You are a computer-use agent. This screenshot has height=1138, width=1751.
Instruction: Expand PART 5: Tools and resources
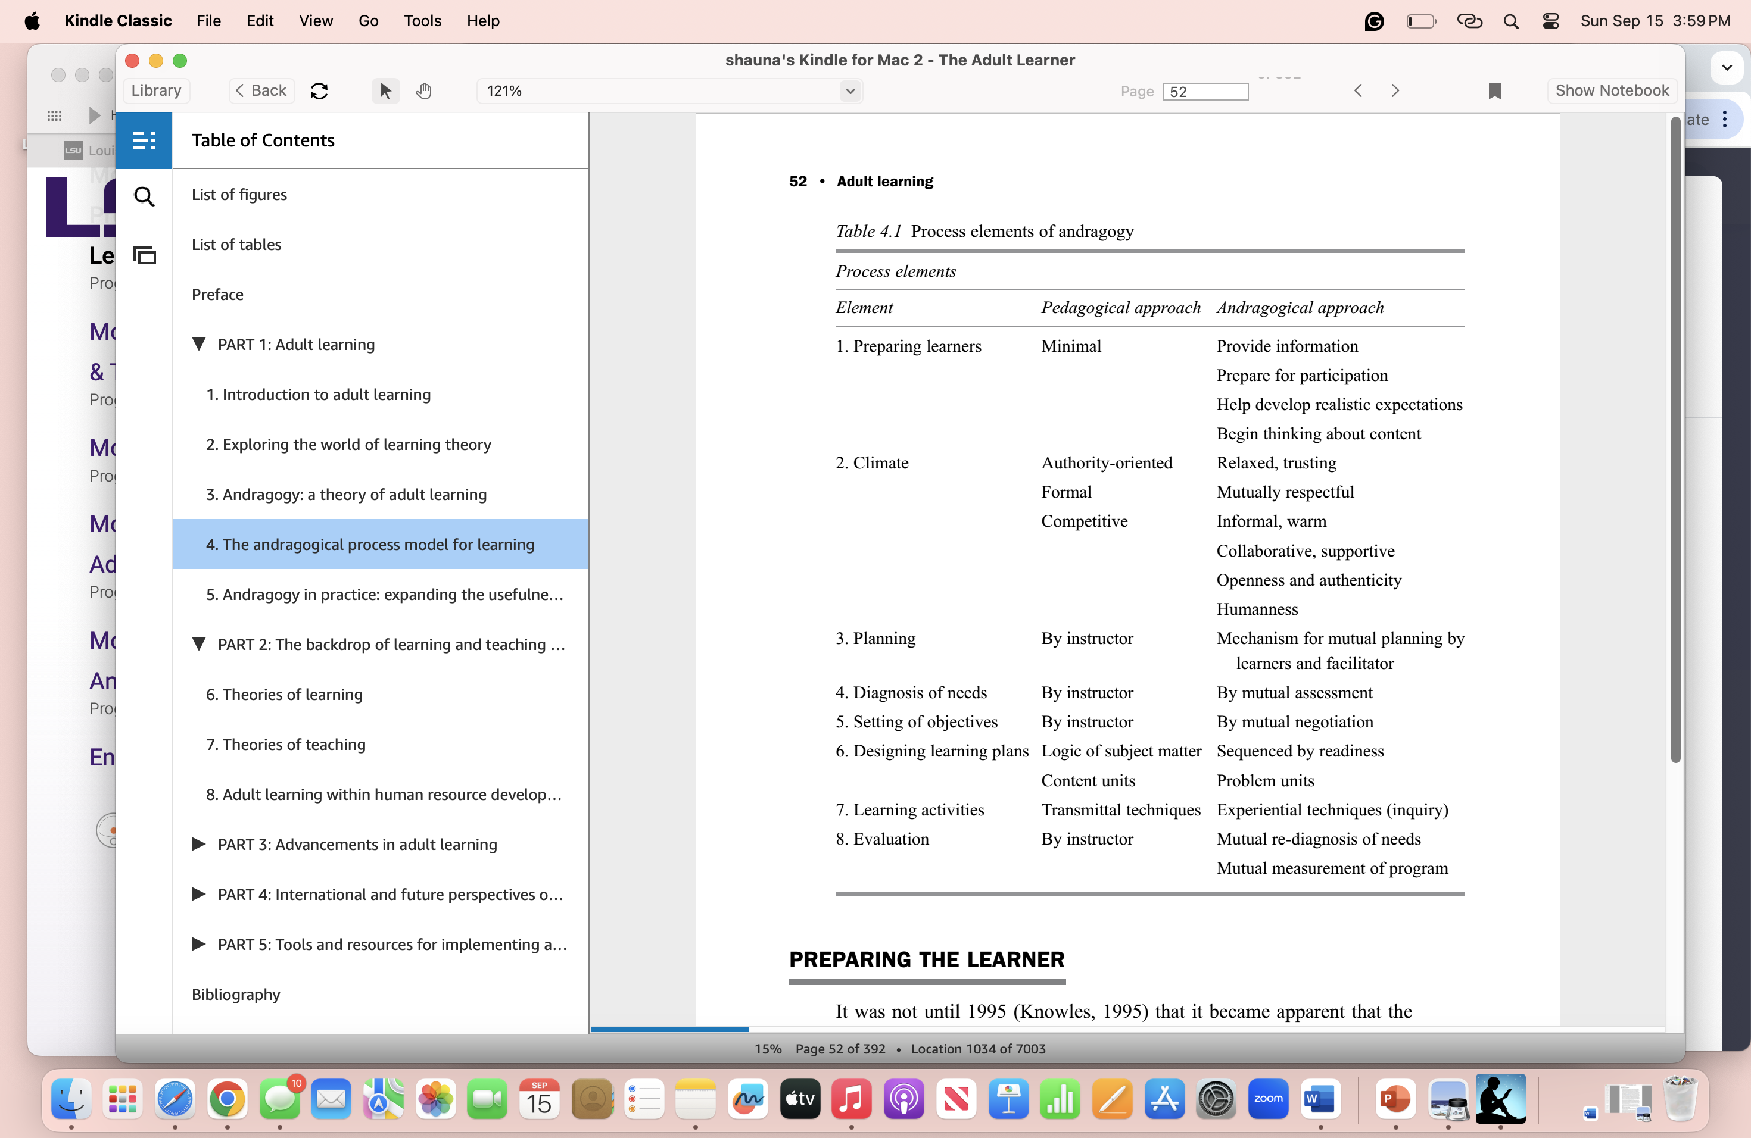(x=199, y=943)
